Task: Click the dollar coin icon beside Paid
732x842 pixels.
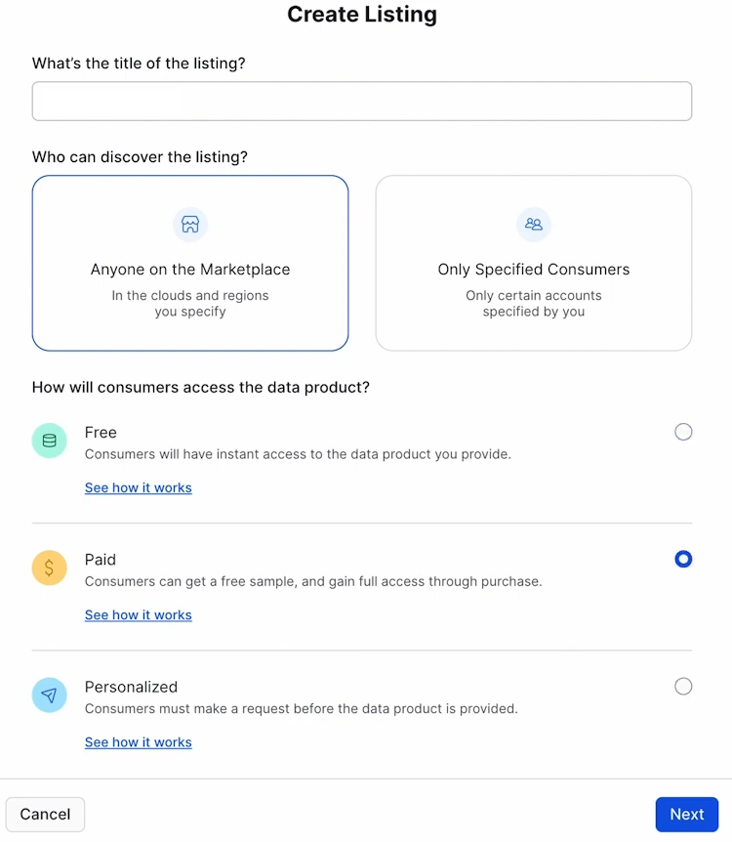Action: [x=49, y=568]
